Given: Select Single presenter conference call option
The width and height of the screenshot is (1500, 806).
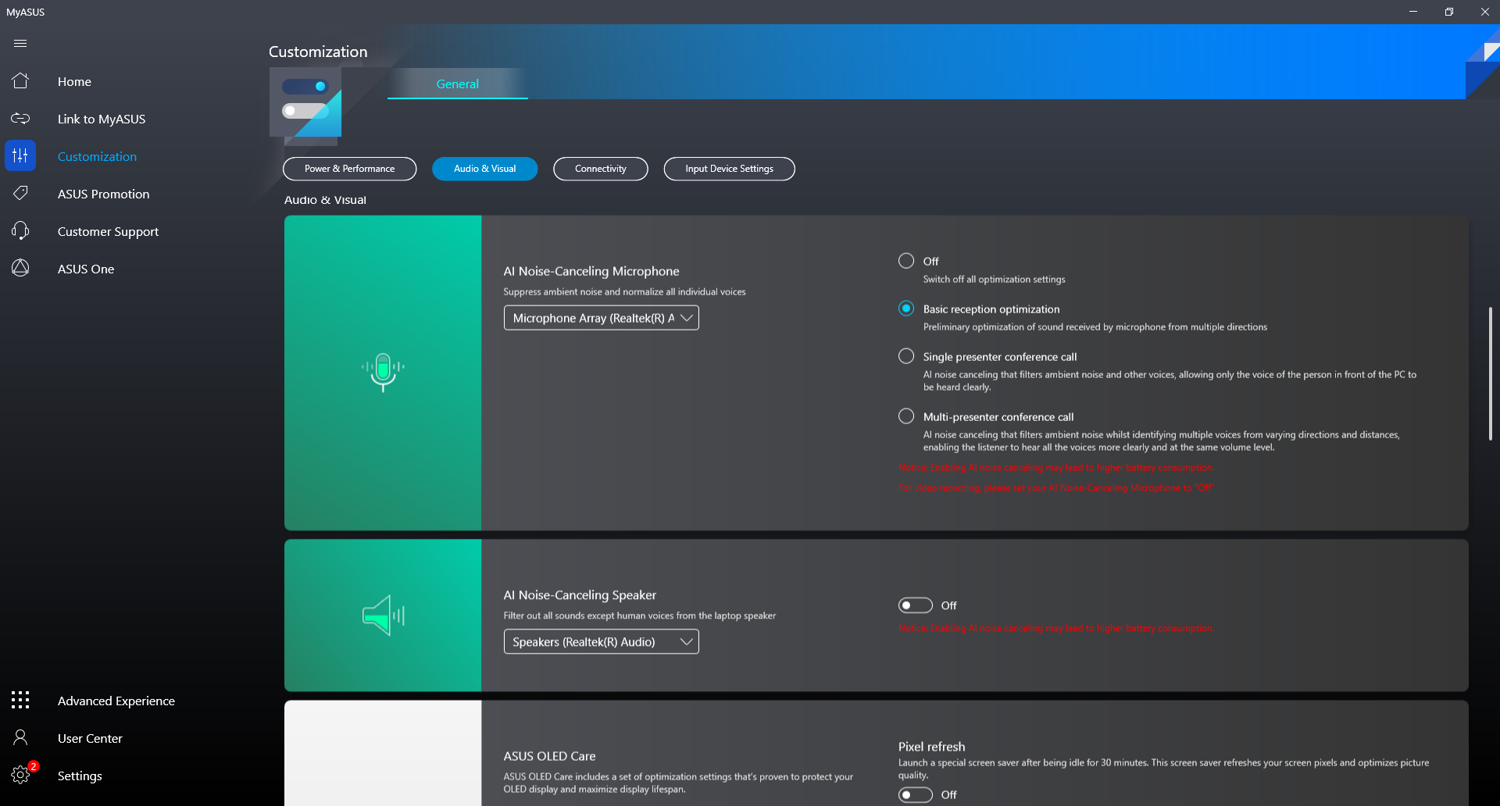Looking at the screenshot, I should pyautogui.click(x=906, y=356).
